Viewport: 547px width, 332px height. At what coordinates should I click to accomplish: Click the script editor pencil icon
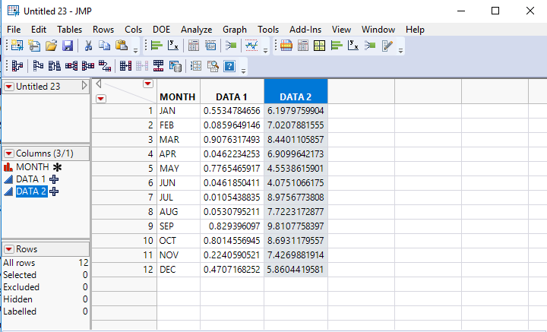point(387,46)
